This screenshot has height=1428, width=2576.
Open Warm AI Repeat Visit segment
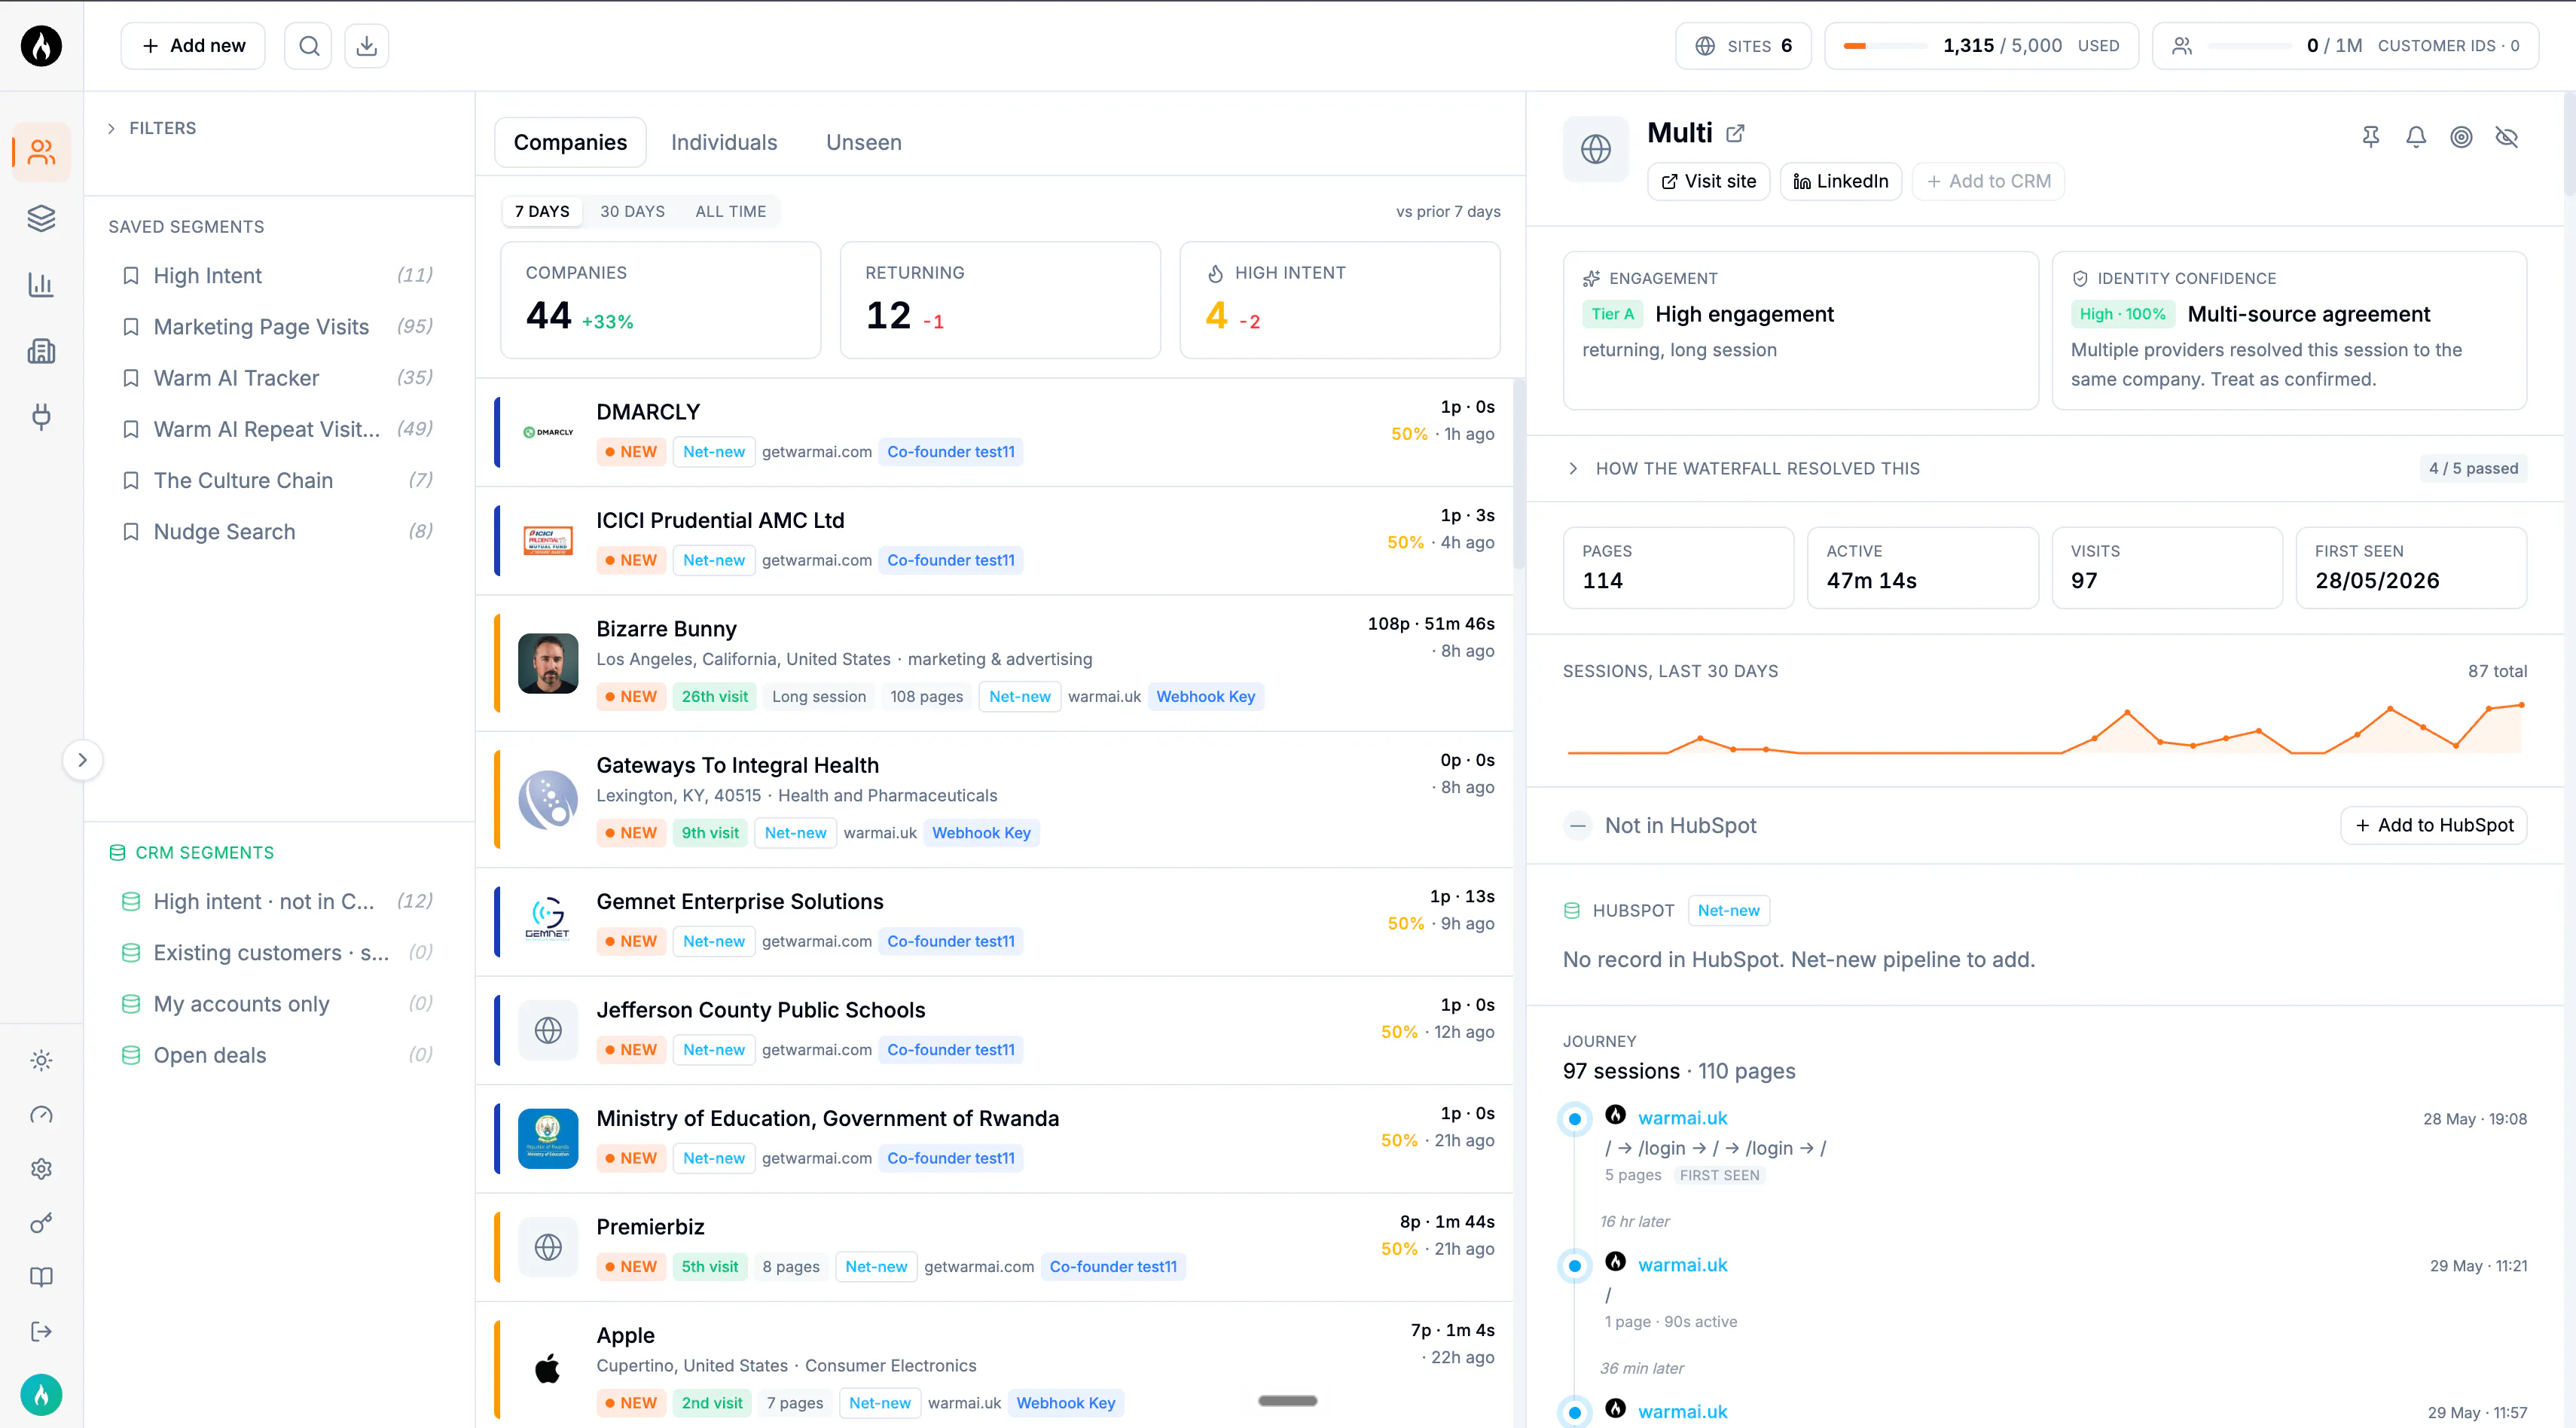click(277, 430)
